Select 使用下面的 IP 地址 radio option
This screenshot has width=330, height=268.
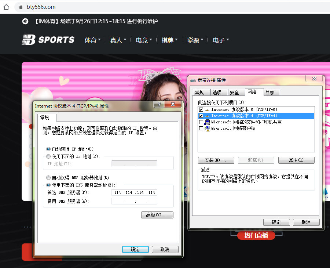point(48,156)
